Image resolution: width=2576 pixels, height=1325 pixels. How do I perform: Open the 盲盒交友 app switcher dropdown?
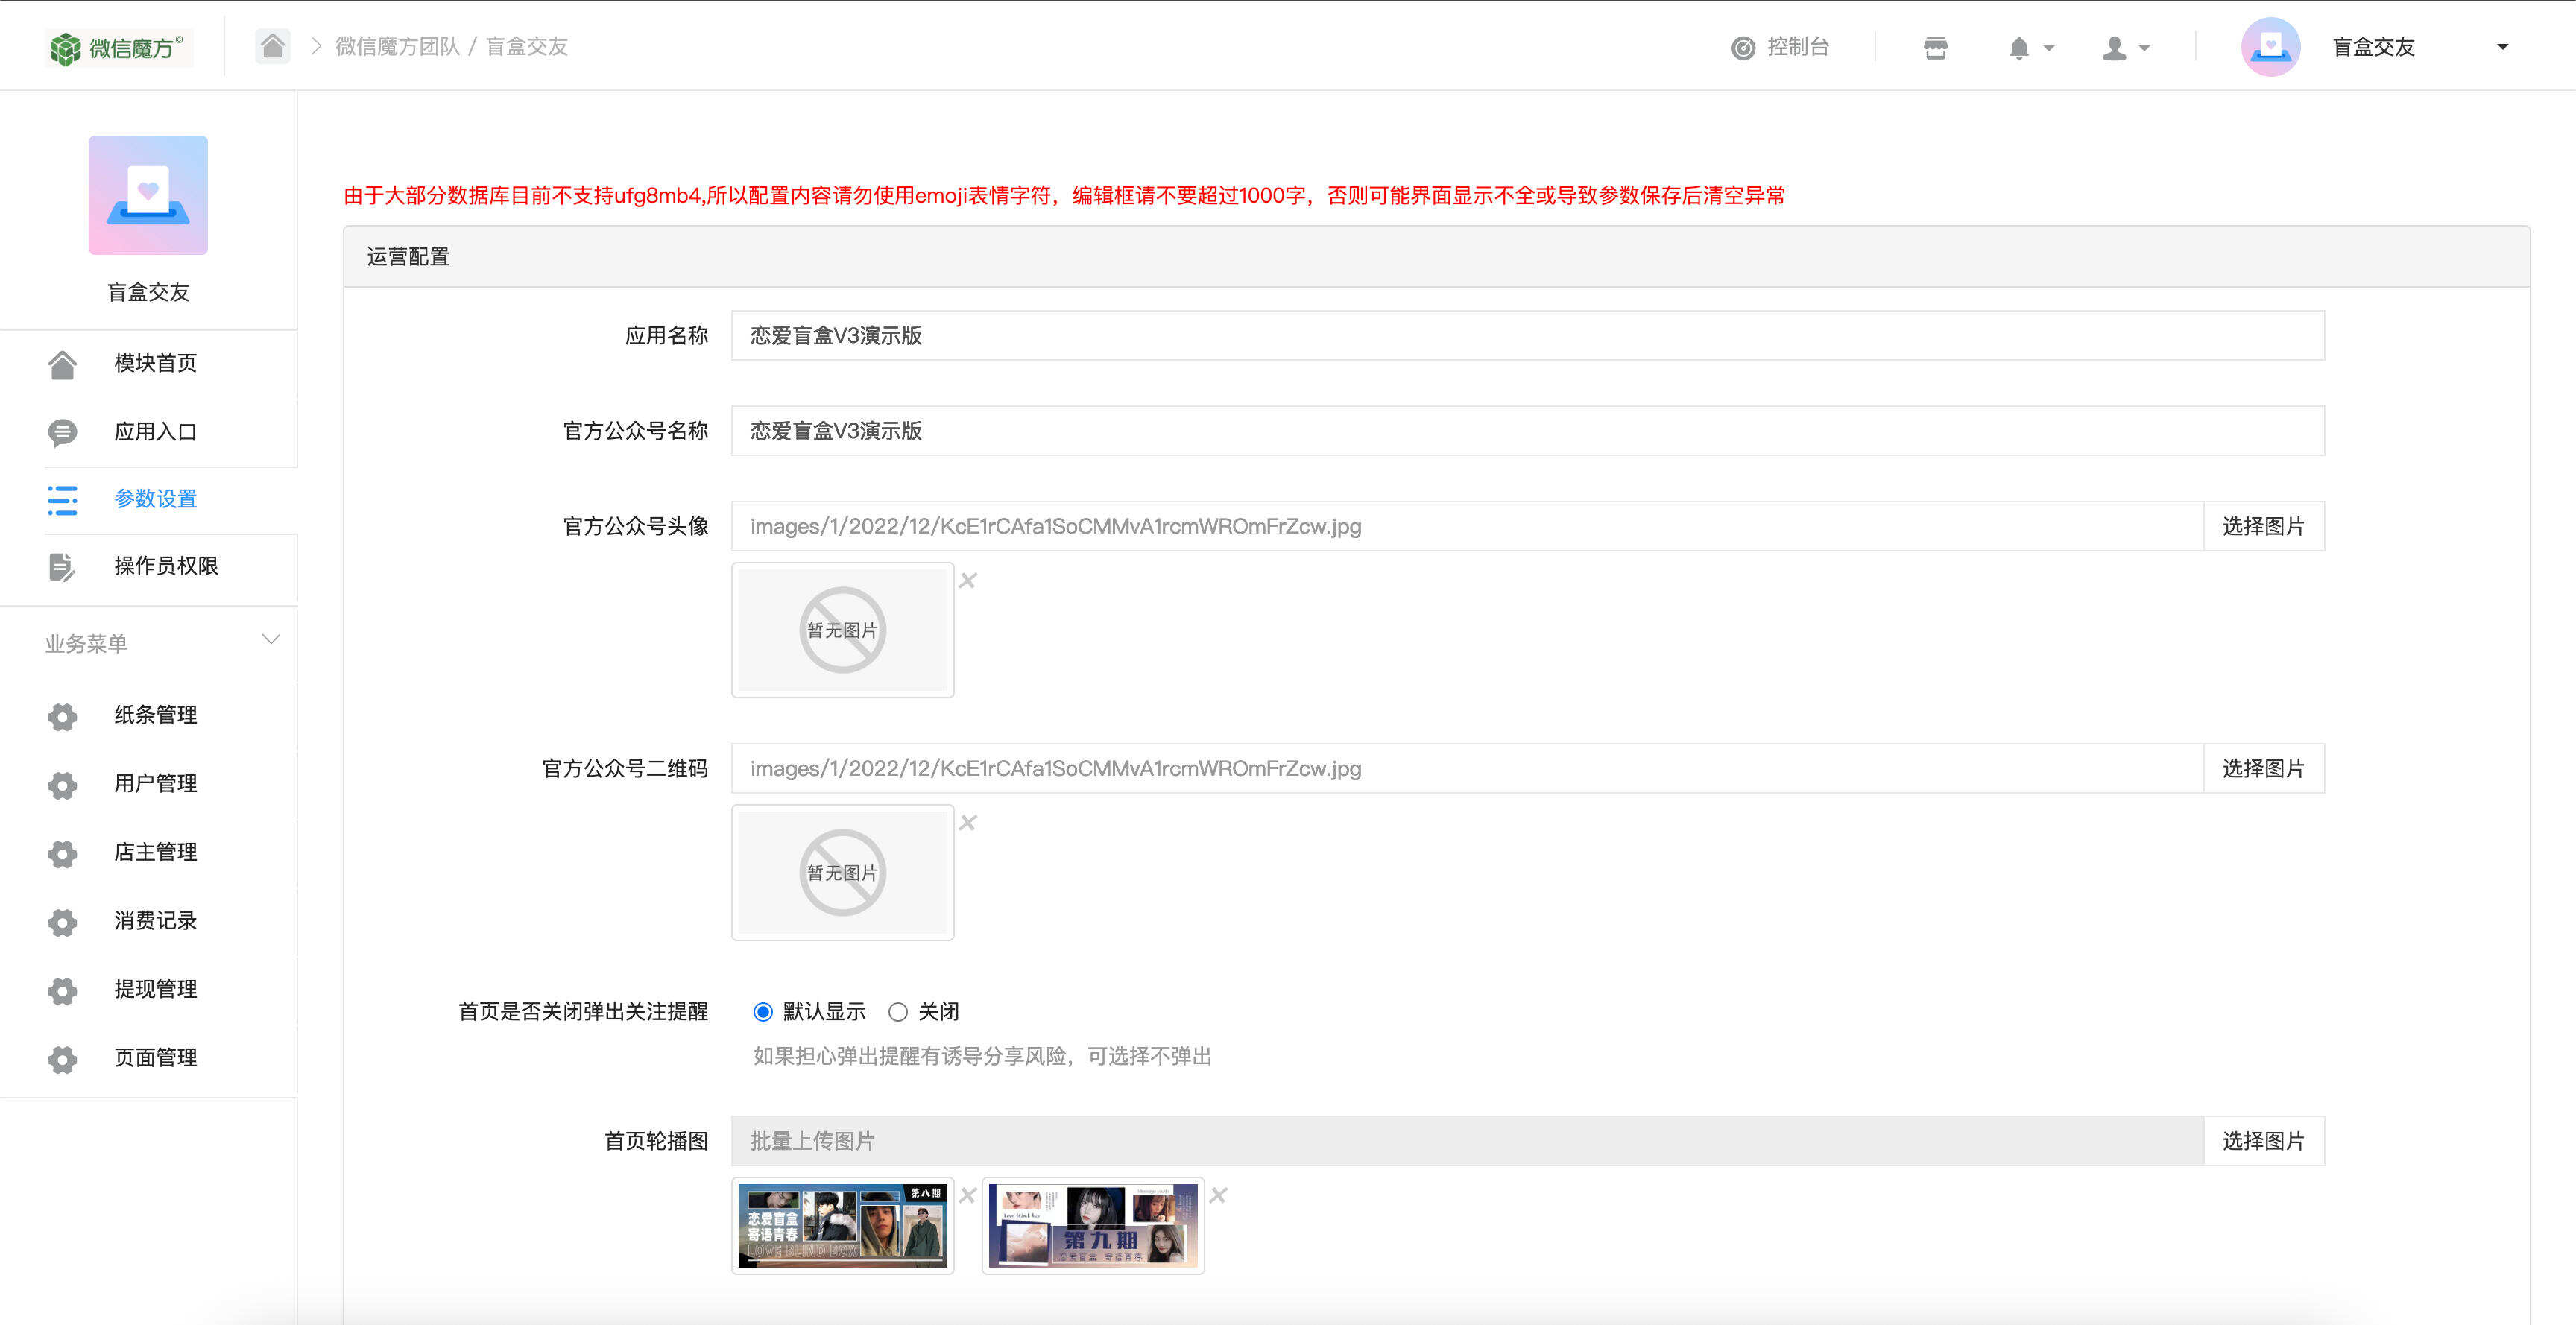click(2502, 46)
